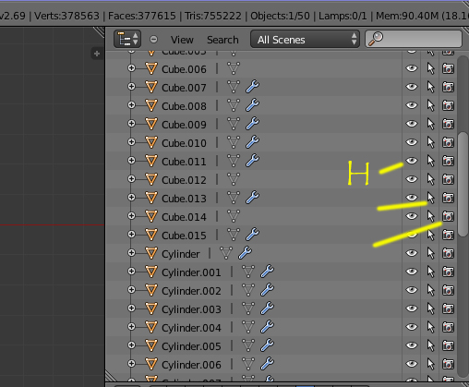Image resolution: width=469 pixels, height=387 pixels.
Task: Expand the Cylinder.003 tree entry
Action: [131, 308]
